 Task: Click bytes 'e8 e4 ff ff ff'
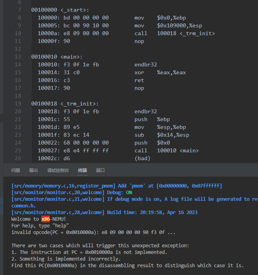86,151
